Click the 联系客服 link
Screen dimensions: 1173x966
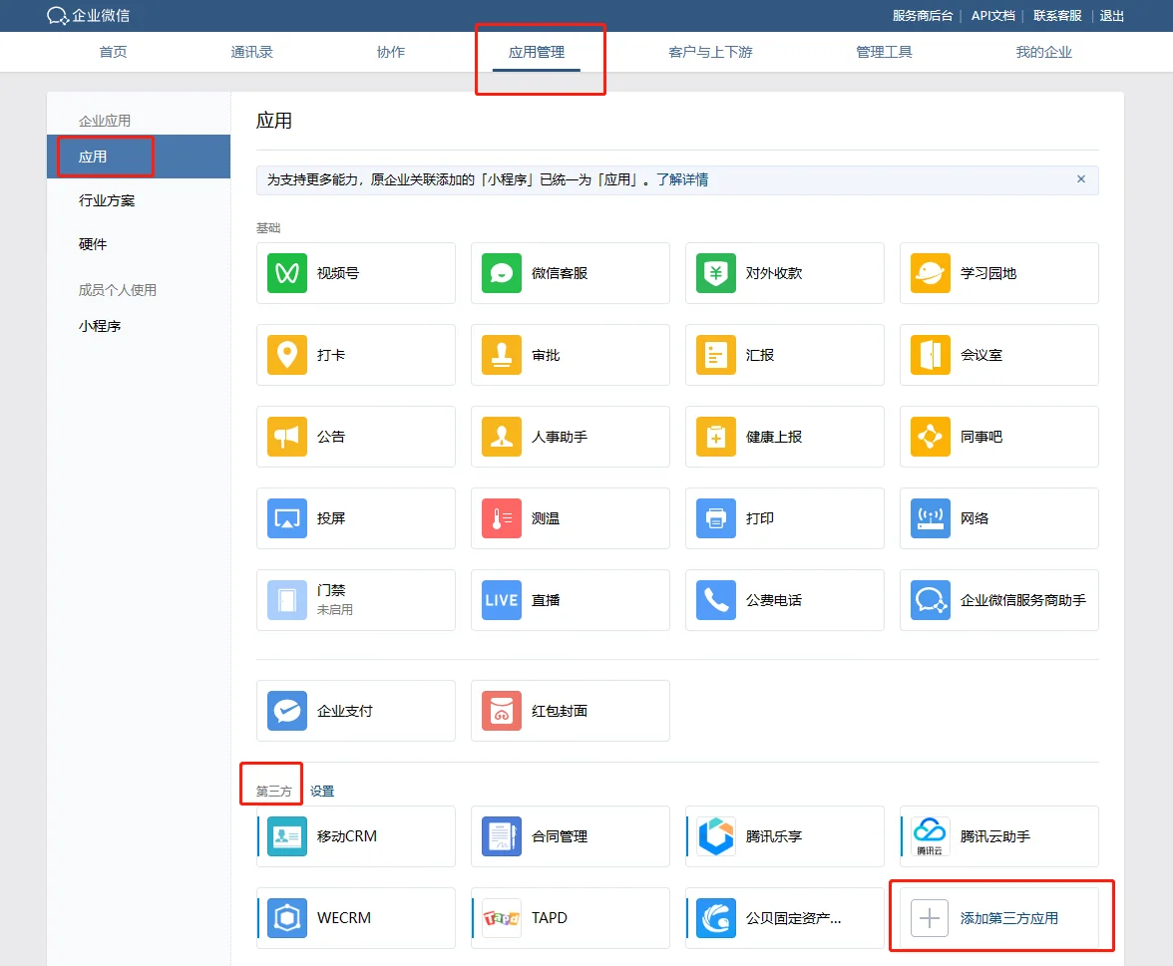pos(1057,16)
